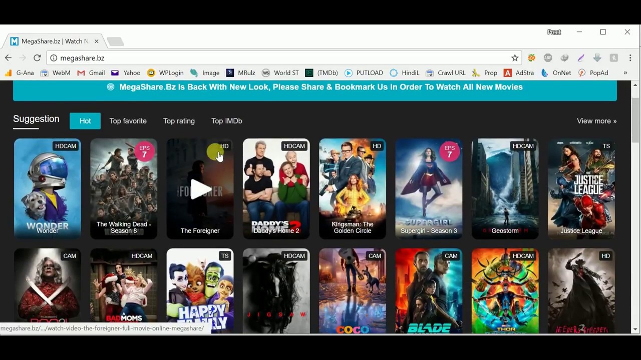
Task: Click the browser reload button
Action: pos(37,58)
